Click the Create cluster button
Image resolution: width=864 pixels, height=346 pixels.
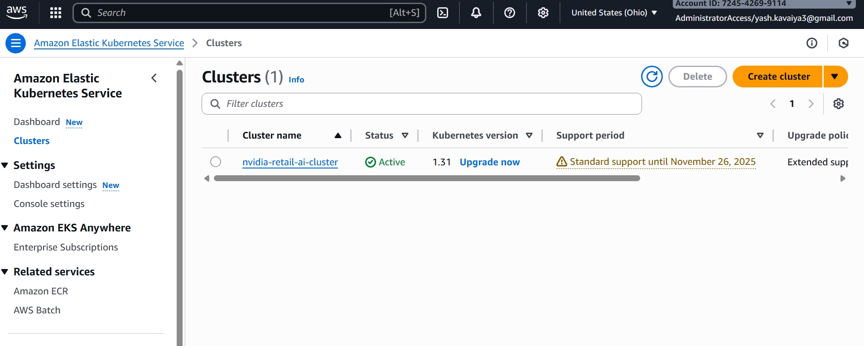[777, 77]
